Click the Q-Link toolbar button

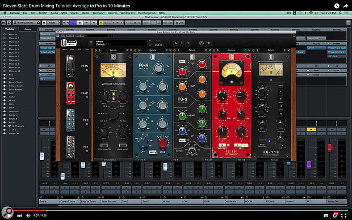click(179, 23)
